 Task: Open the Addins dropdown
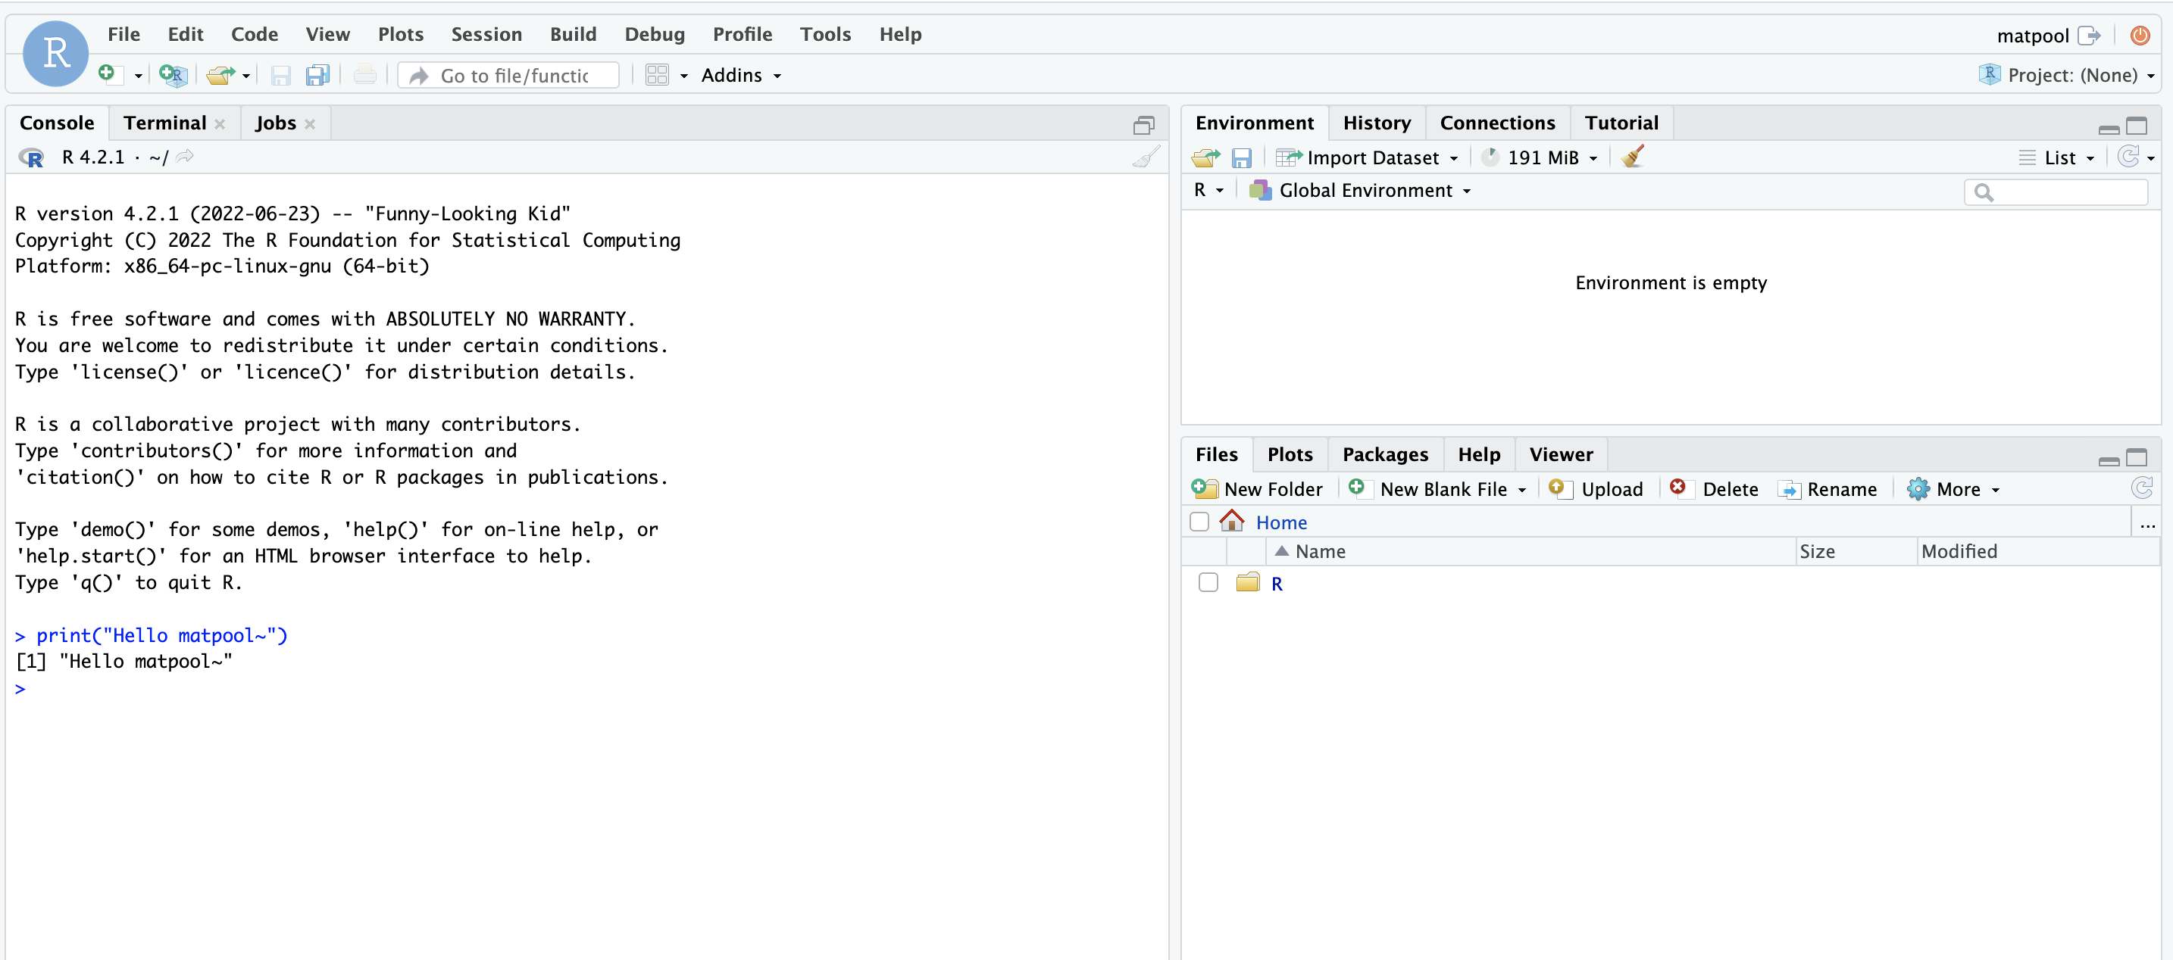(x=741, y=75)
